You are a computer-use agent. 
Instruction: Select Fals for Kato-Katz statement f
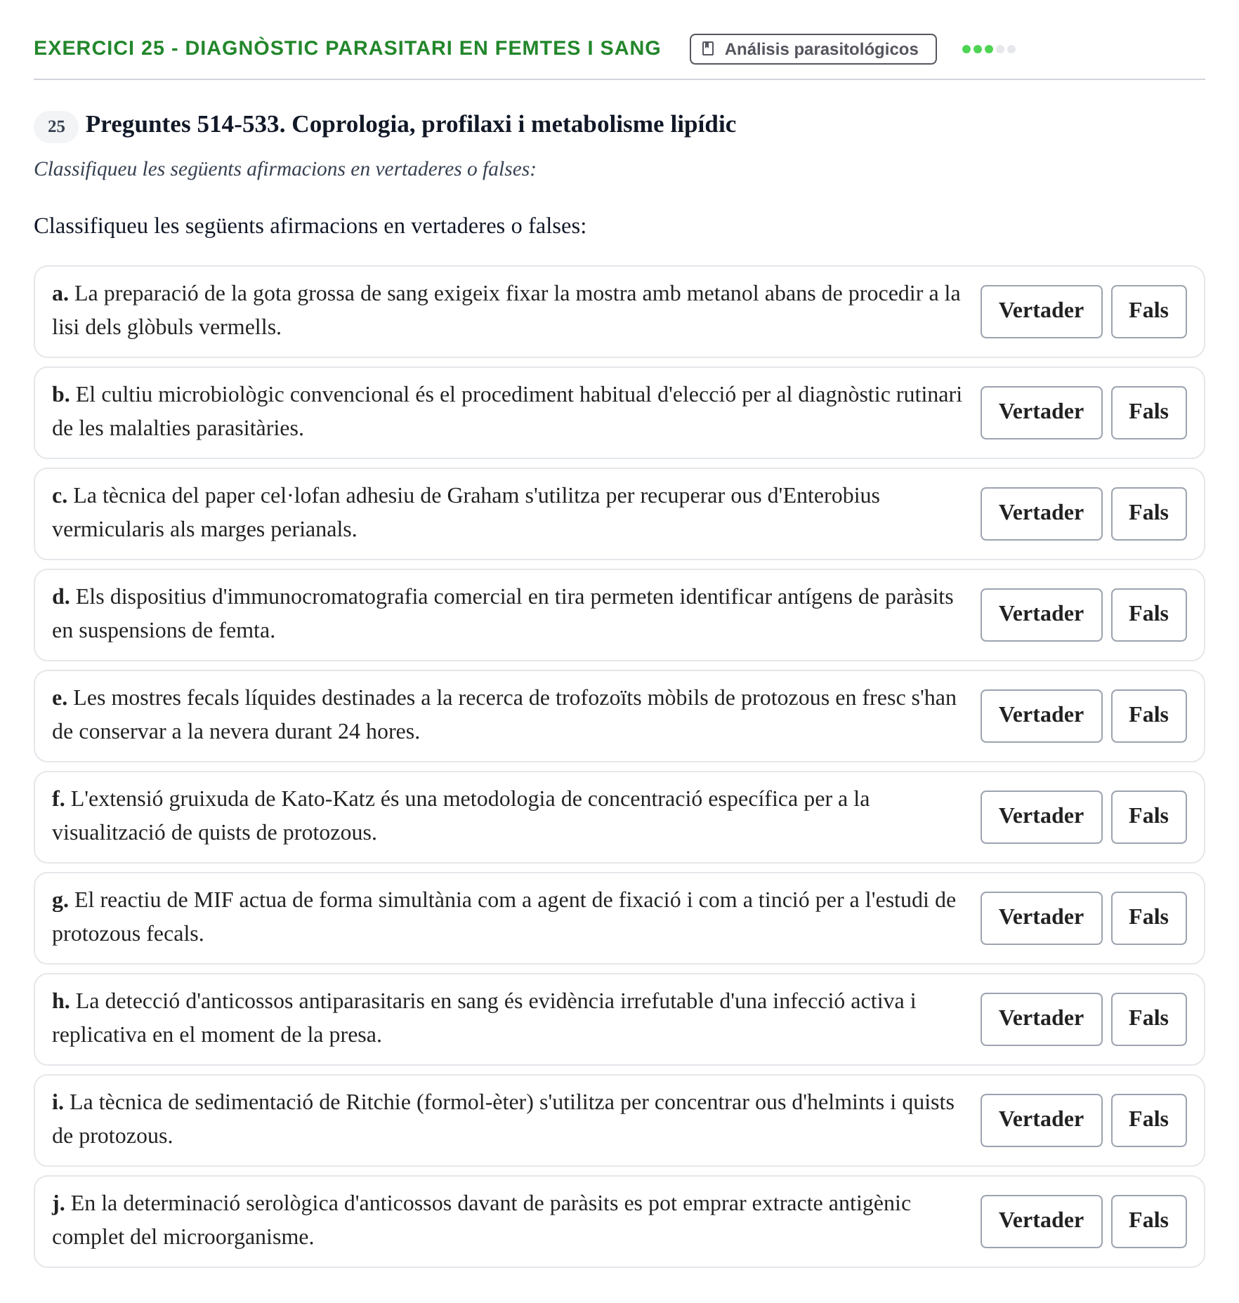1148,817
